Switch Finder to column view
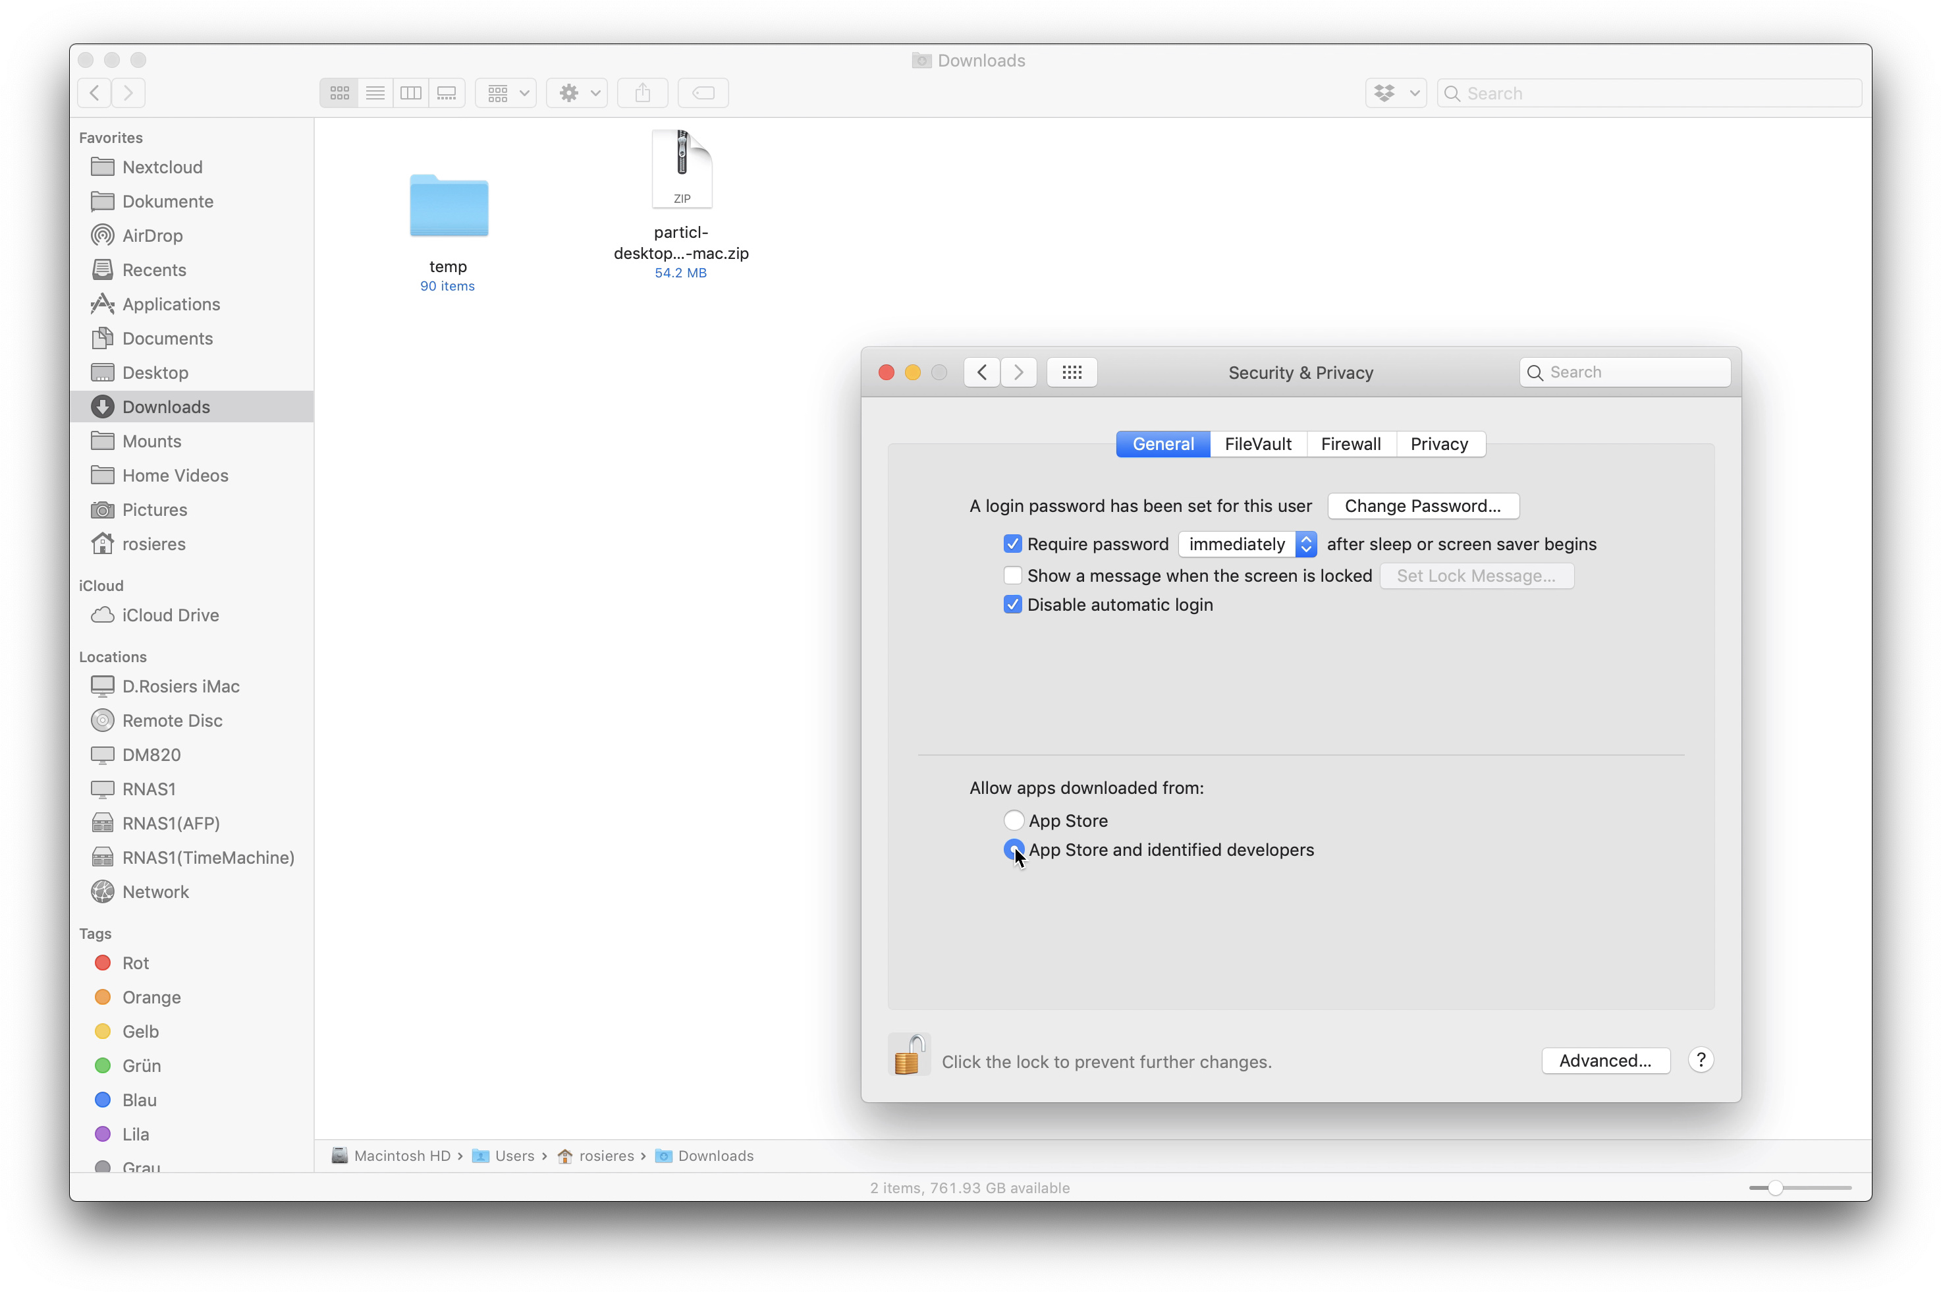The image size is (1941, 1292). click(411, 93)
